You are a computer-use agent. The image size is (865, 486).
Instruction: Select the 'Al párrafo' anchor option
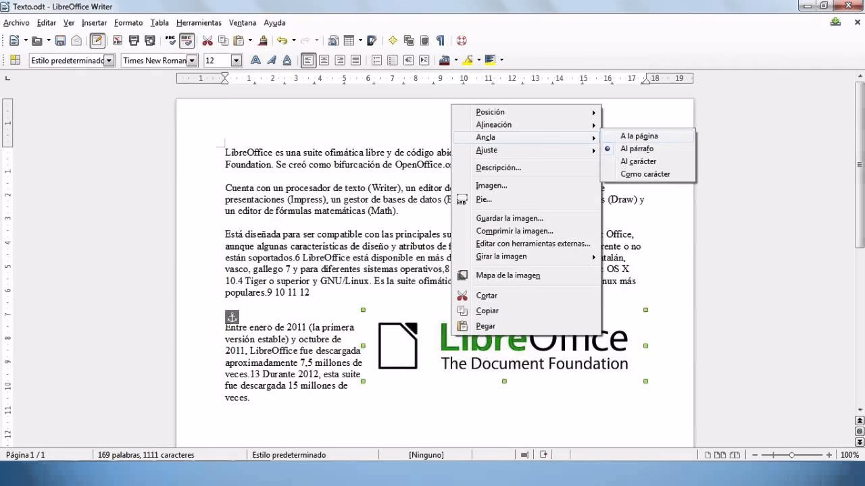(x=636, y=148)
